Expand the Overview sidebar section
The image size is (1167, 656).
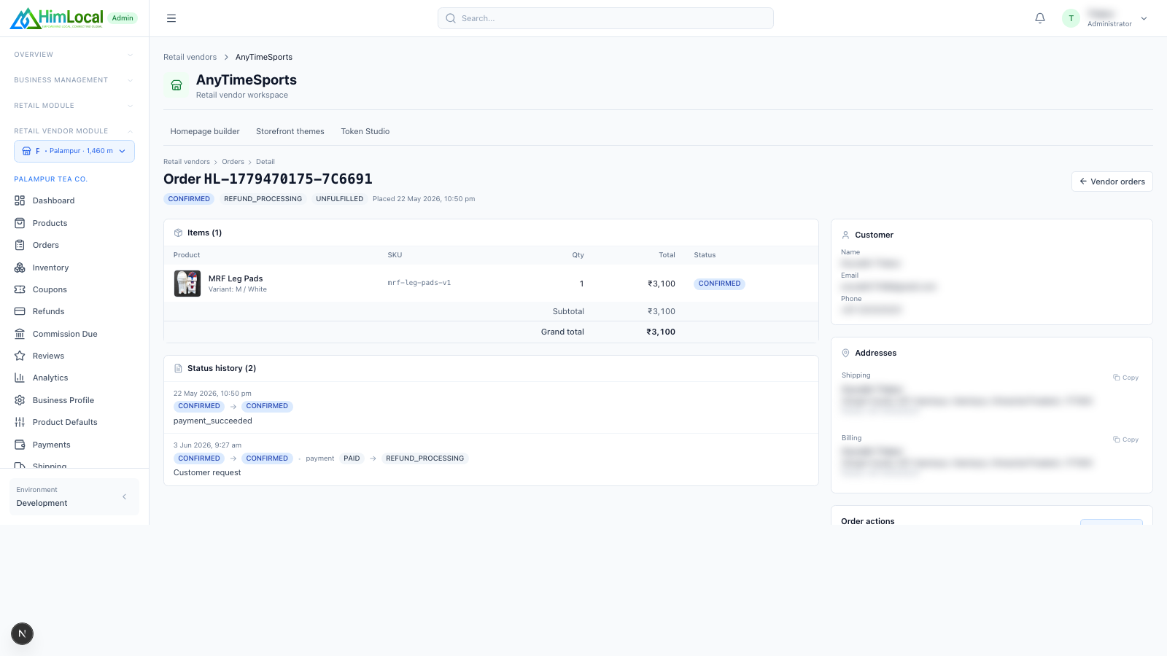(74, 55)
